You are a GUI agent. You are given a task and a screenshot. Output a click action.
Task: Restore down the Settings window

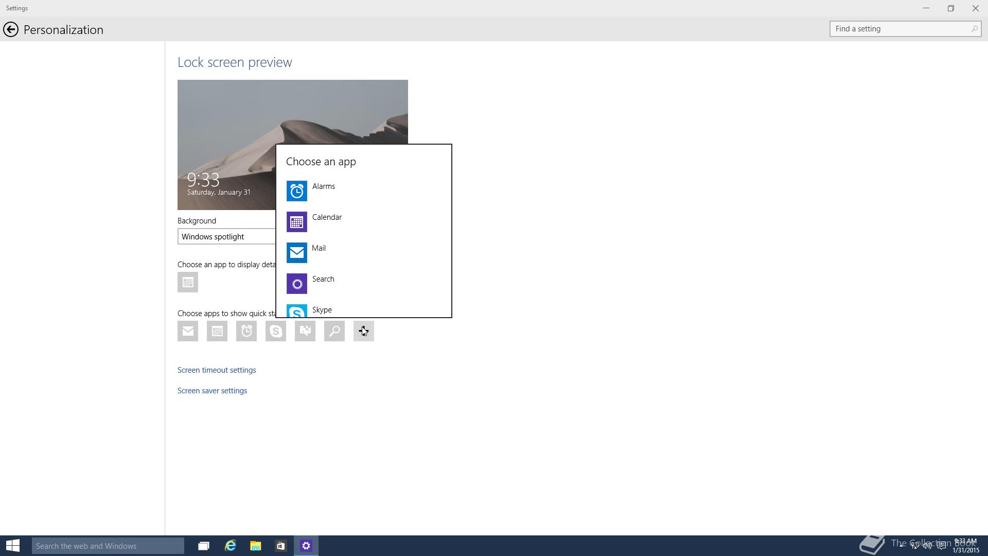[951, 8]
